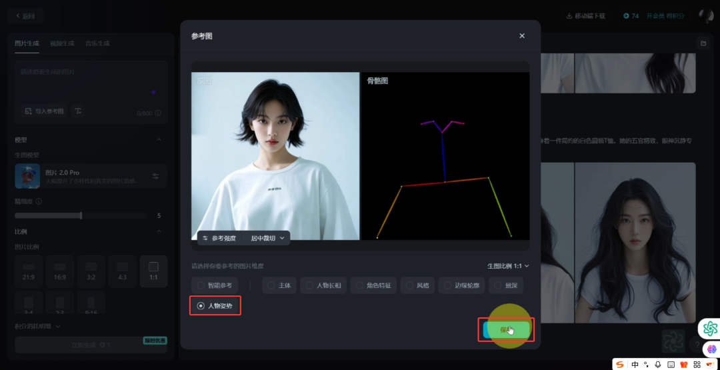Open the IME soft keyboard icon
The image size is (720, 370).
click(x=671, y=365)
